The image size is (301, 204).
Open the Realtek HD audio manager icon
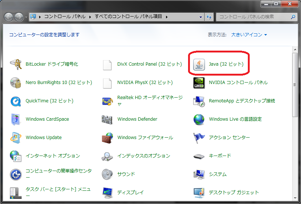(x=107, y=101)
